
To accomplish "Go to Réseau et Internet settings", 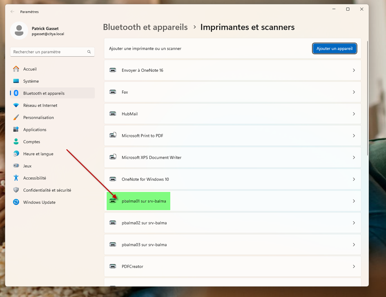I will (x=40, y=105).
